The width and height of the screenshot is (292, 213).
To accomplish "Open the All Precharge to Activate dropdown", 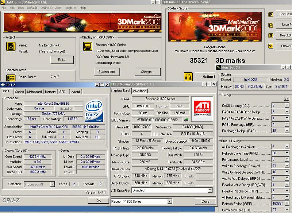I will (287, 147).
